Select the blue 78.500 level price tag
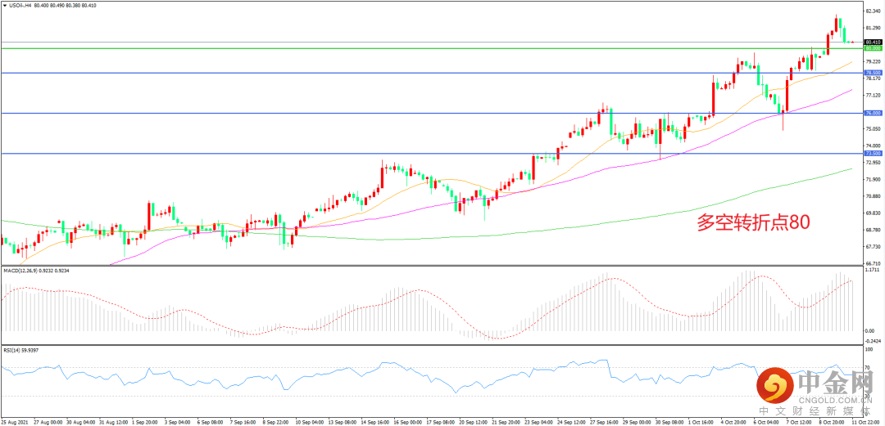The height and width of the screenshot is (426, 885). coord(874,73)
